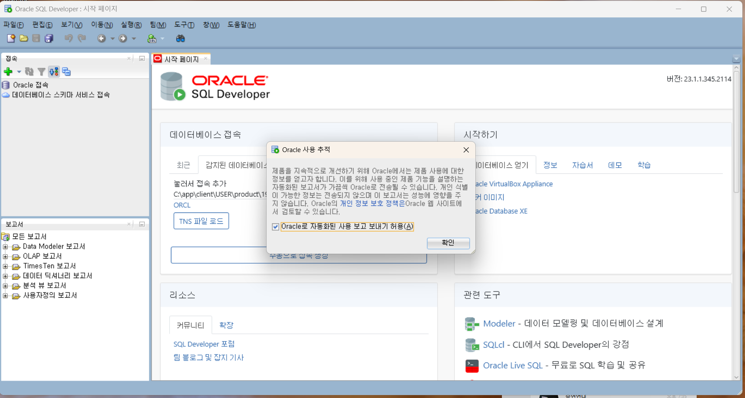Switch to the 정보 tab
The height and width of the screenshot is (398, 745).
point(550,165)
